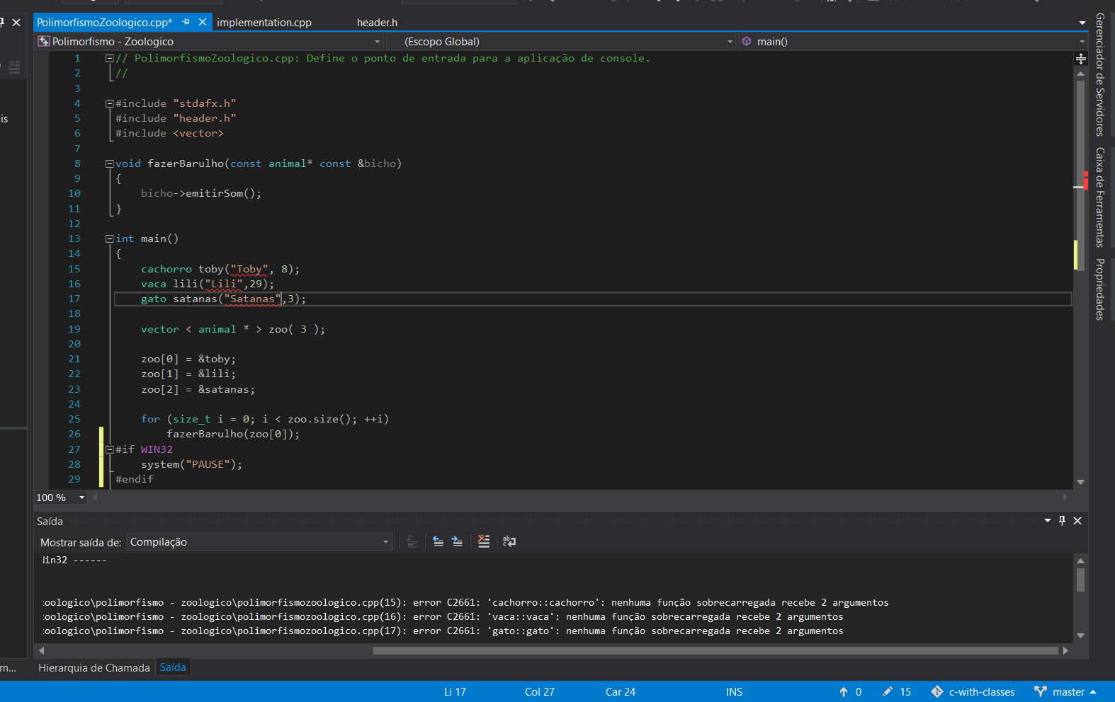Click the output horizontal scrollbar thumb

point(715,650)
